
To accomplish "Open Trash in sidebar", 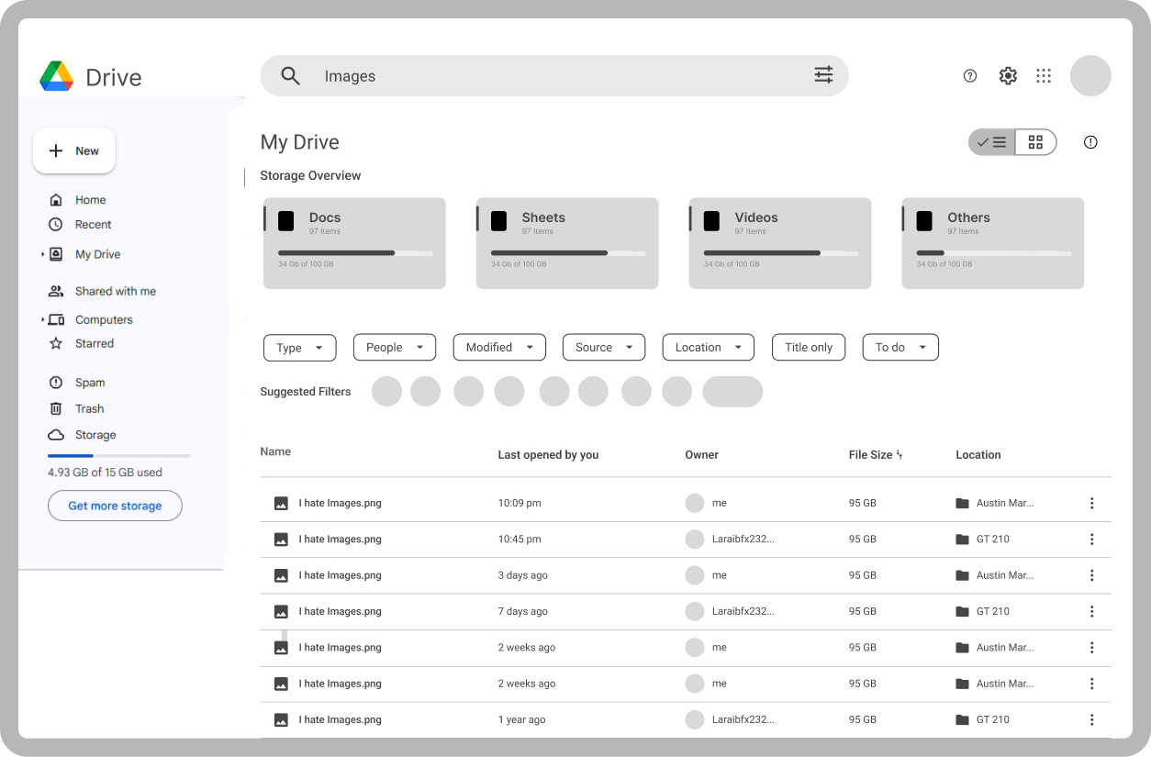I will point(90,408).
